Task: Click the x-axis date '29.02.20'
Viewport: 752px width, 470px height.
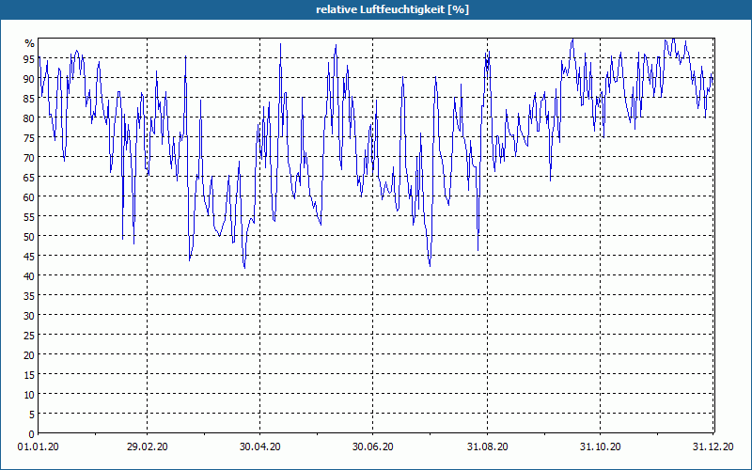Action: coord(148,447)
